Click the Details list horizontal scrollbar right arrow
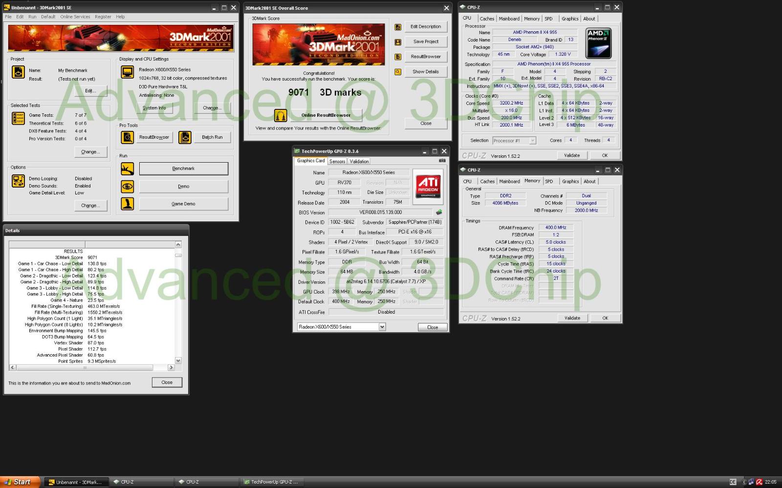Viewport: 782px width, 488px height. point(171,367)
